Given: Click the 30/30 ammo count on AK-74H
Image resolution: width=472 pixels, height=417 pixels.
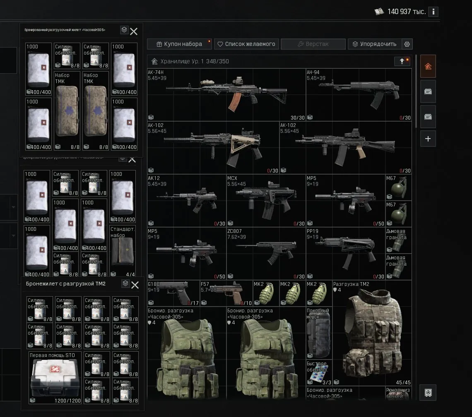Looking at the screenshot, I should [297, 117].
